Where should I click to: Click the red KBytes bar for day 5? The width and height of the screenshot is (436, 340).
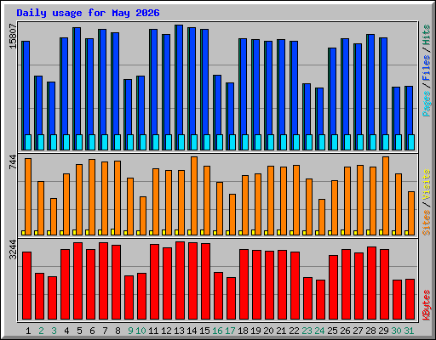coord(78,280)
